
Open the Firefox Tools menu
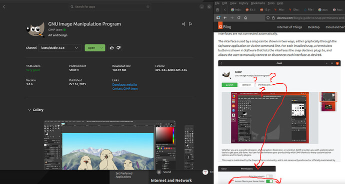point(271,3)
